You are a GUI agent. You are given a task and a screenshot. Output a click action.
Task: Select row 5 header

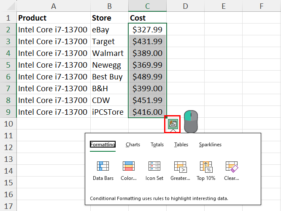tap(8, 65)
